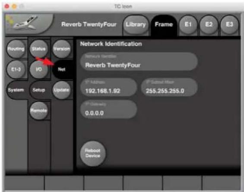This screenshot has height=192, width=244.
Task: Switch to the E2 engine tab
Action: click(x=209, y=25)
